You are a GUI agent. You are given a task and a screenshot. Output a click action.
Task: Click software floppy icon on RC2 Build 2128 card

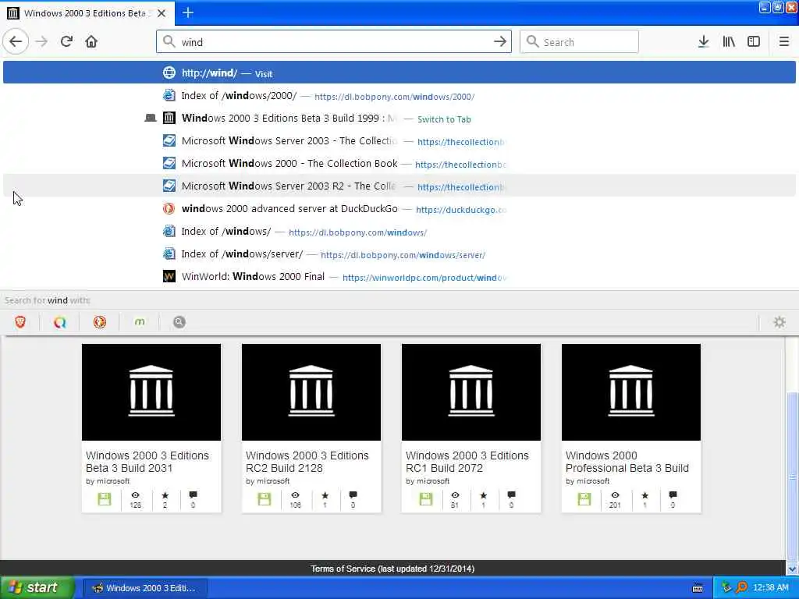click(265, 499)
